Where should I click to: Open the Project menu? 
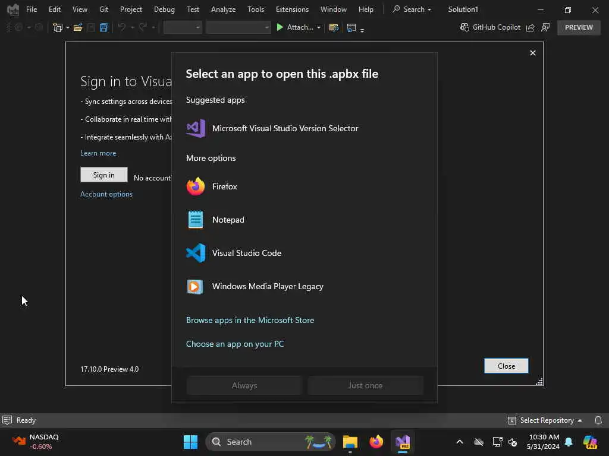pyautogui.click(x=131, y=9)
